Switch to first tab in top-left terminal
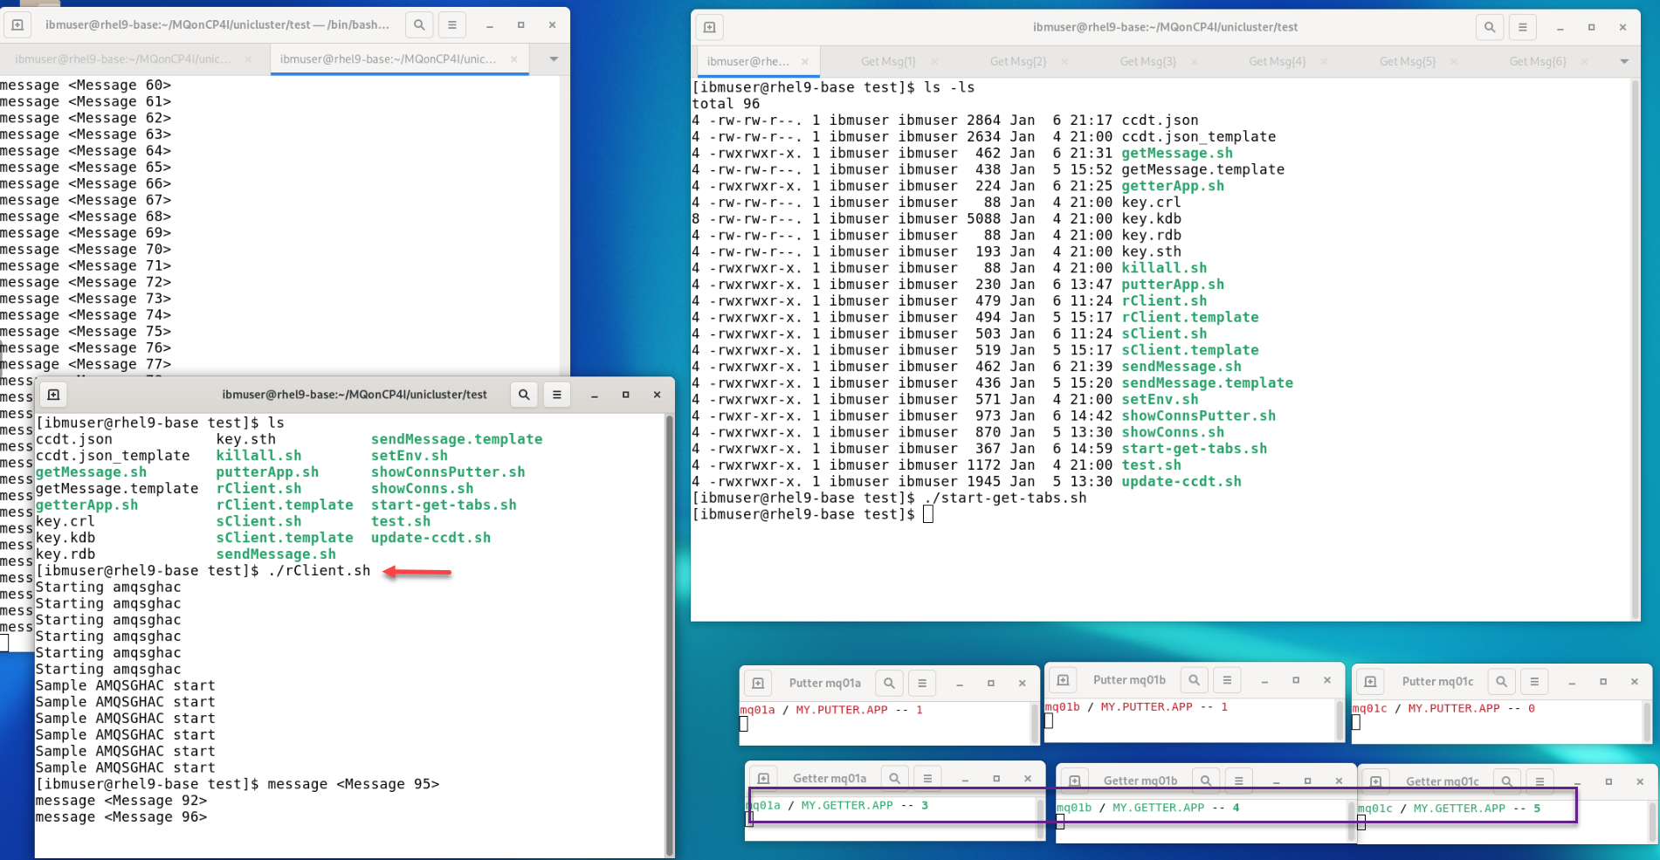This screenshot has height=860, width=1660. click(123, 59)
